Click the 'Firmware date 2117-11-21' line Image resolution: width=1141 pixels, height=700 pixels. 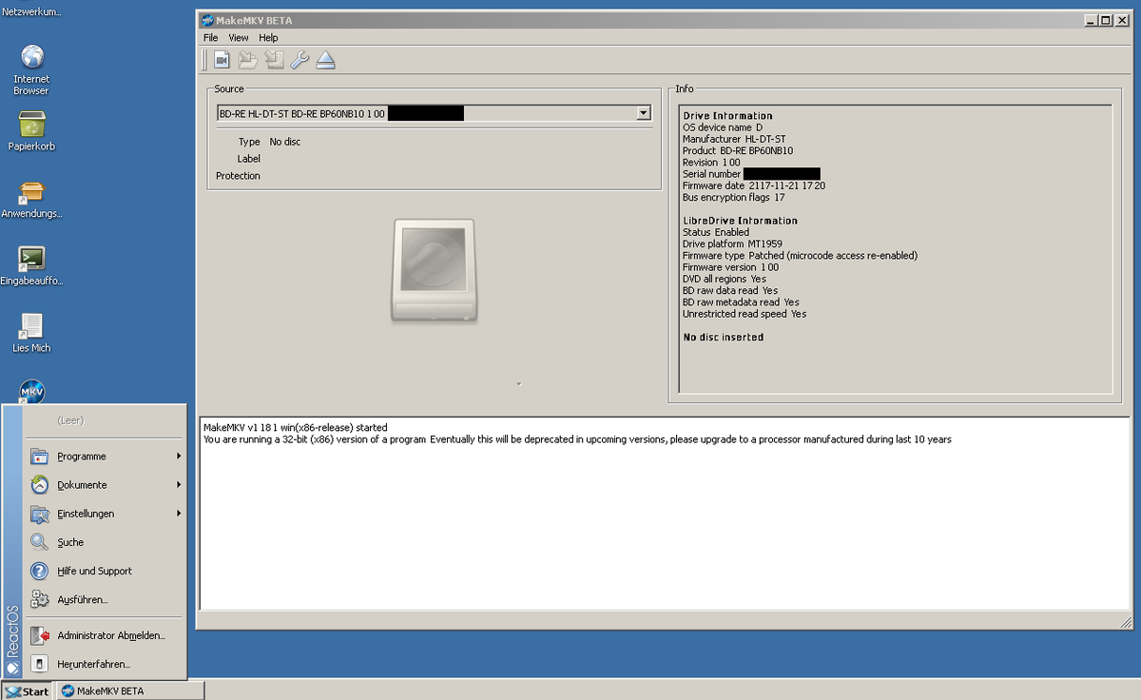point(754,185)
